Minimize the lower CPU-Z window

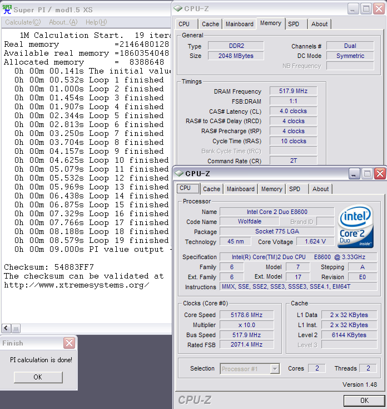(354, 173)
